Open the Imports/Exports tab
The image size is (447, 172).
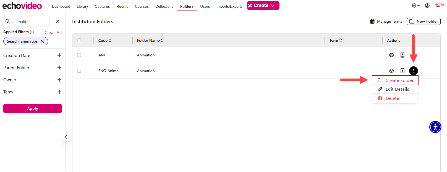[x=229, y=6]
